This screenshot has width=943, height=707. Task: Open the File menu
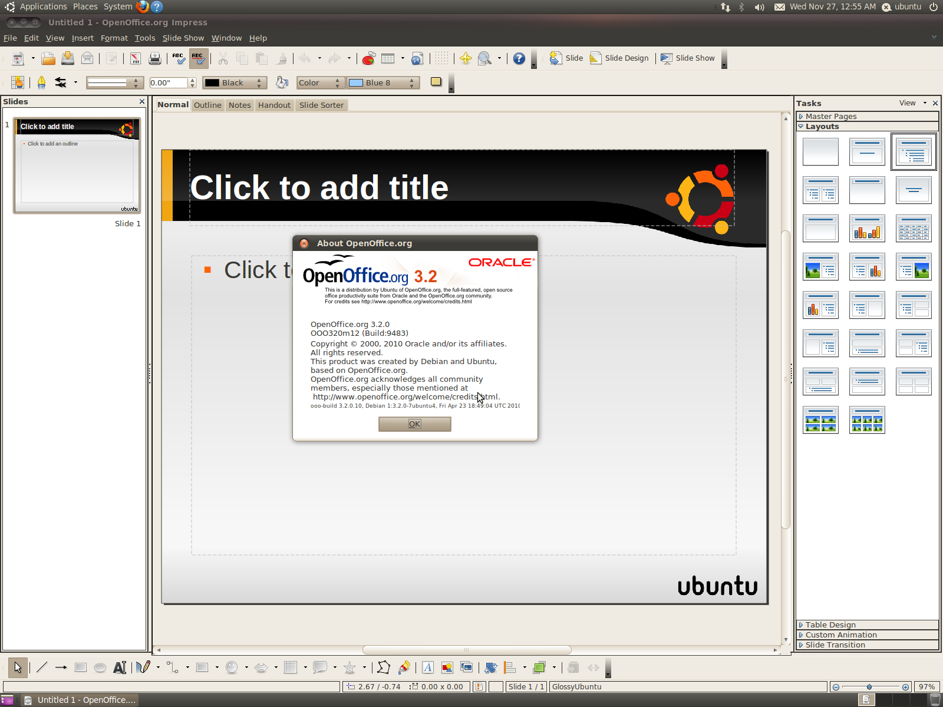pos(10,38)
